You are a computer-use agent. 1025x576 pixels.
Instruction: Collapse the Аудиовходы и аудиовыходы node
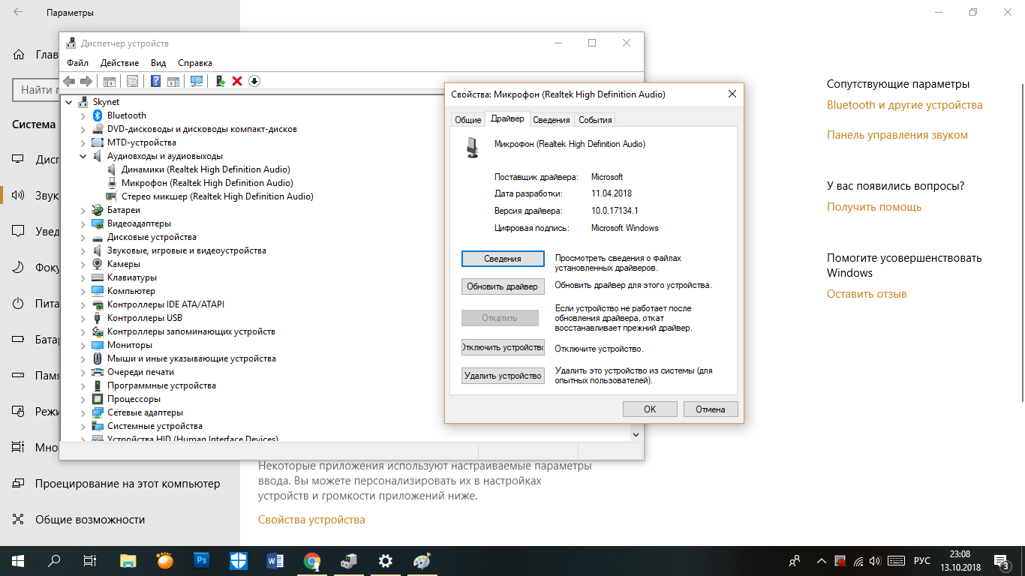(x=83, y=156)
